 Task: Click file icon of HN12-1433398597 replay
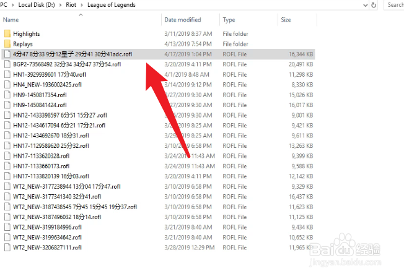pos(7,115)
